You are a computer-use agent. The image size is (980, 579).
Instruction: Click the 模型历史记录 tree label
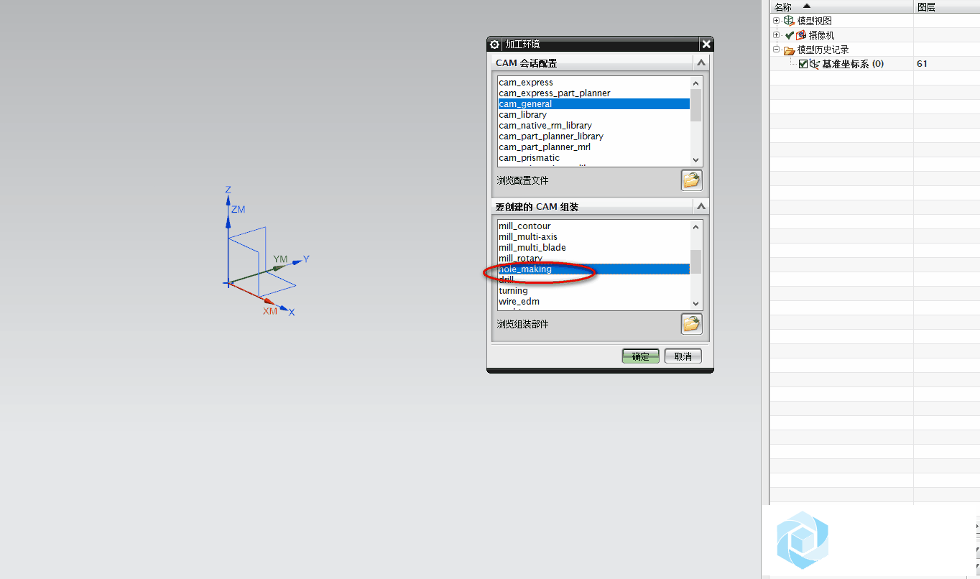pyautogui.click(x=823, y=50)
